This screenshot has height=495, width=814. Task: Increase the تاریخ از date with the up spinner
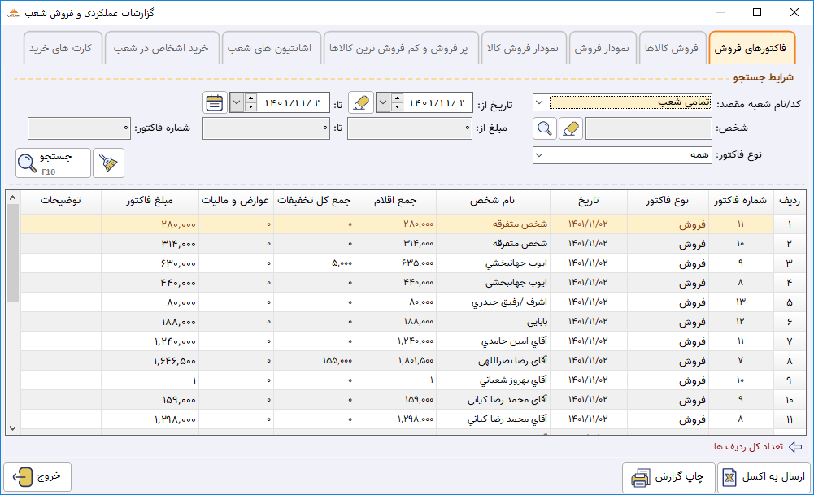[397, 98]
